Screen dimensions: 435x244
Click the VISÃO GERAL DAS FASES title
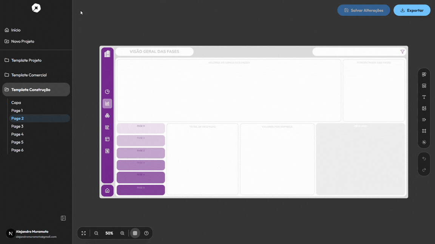(154, 52)
